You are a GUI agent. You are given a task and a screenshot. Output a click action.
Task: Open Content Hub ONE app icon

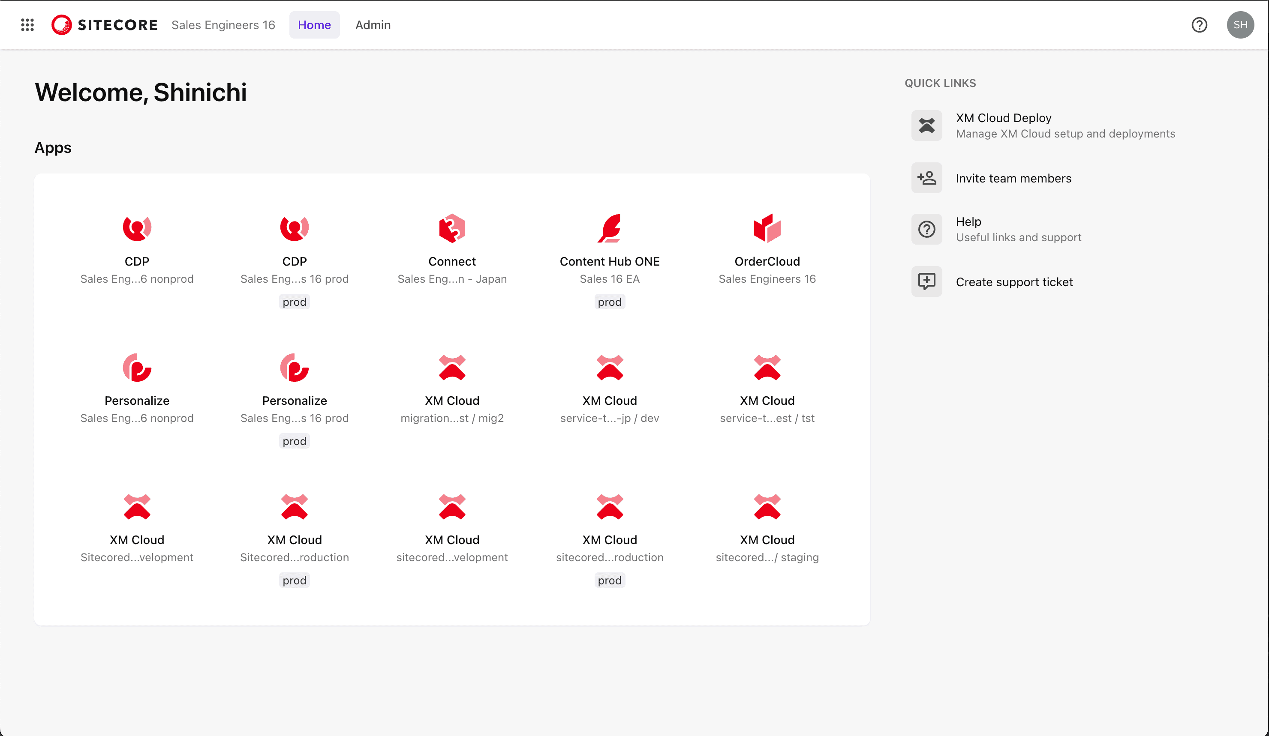click(609, 228)
